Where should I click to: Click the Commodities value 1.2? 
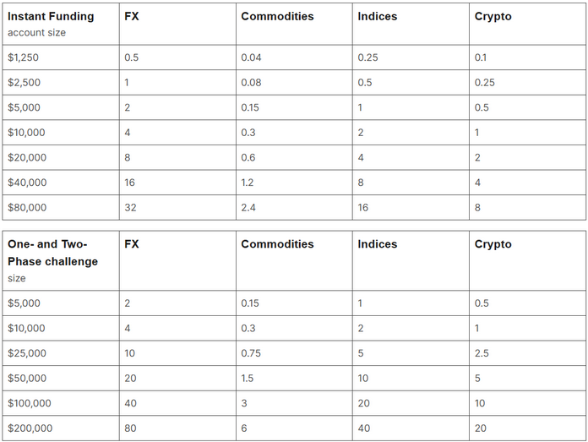coord(248,183)
